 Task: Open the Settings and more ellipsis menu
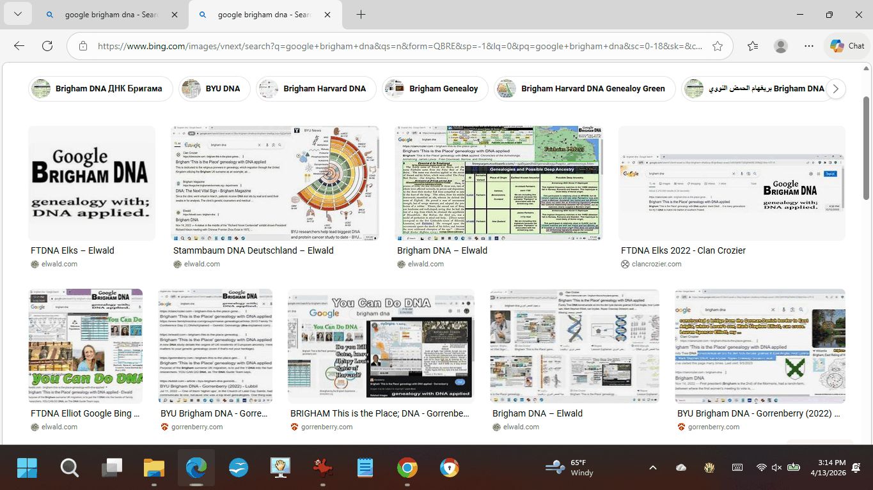pyautogui.click(x=809, y=46)
